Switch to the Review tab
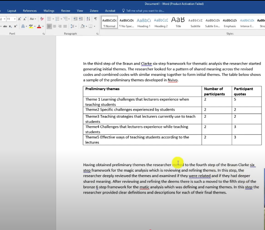 pyautogui.click(x=65, y=11)
